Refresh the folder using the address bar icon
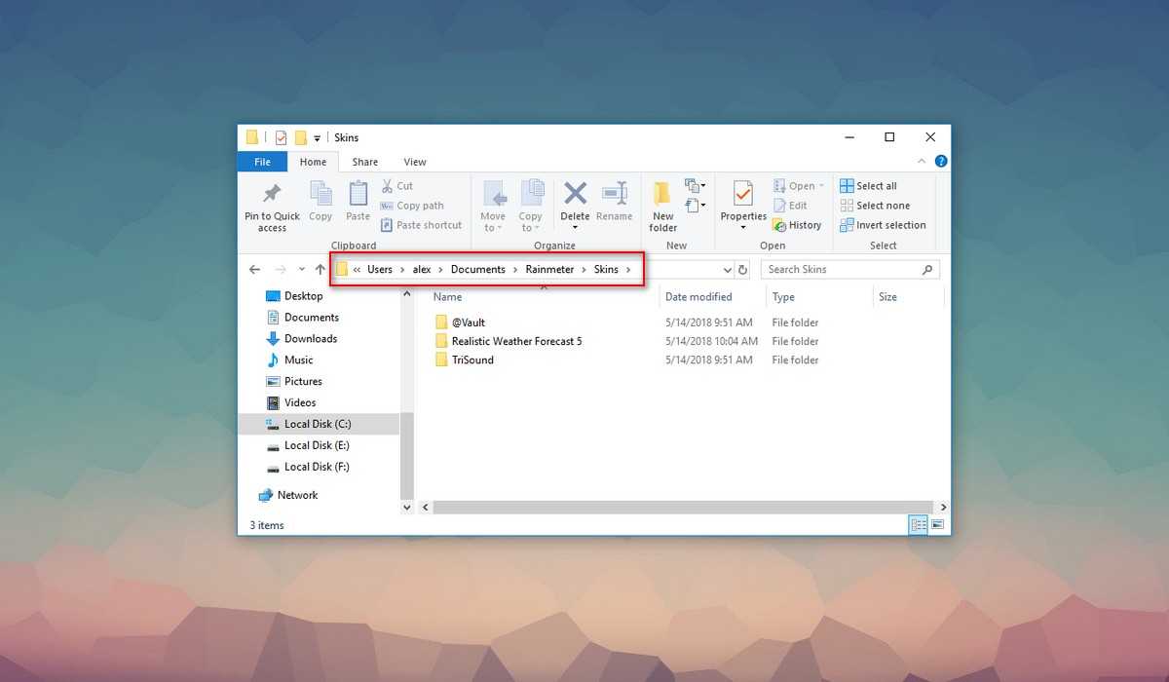This screenshot has width=1169, height=682. coord(743,270)
